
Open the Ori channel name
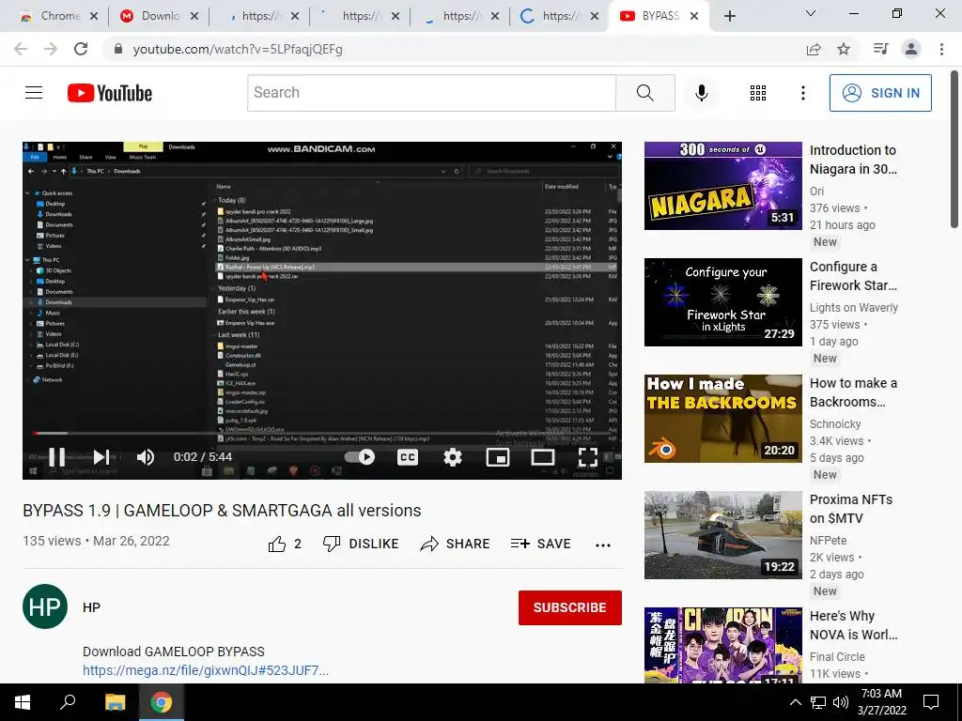[816, 191]
